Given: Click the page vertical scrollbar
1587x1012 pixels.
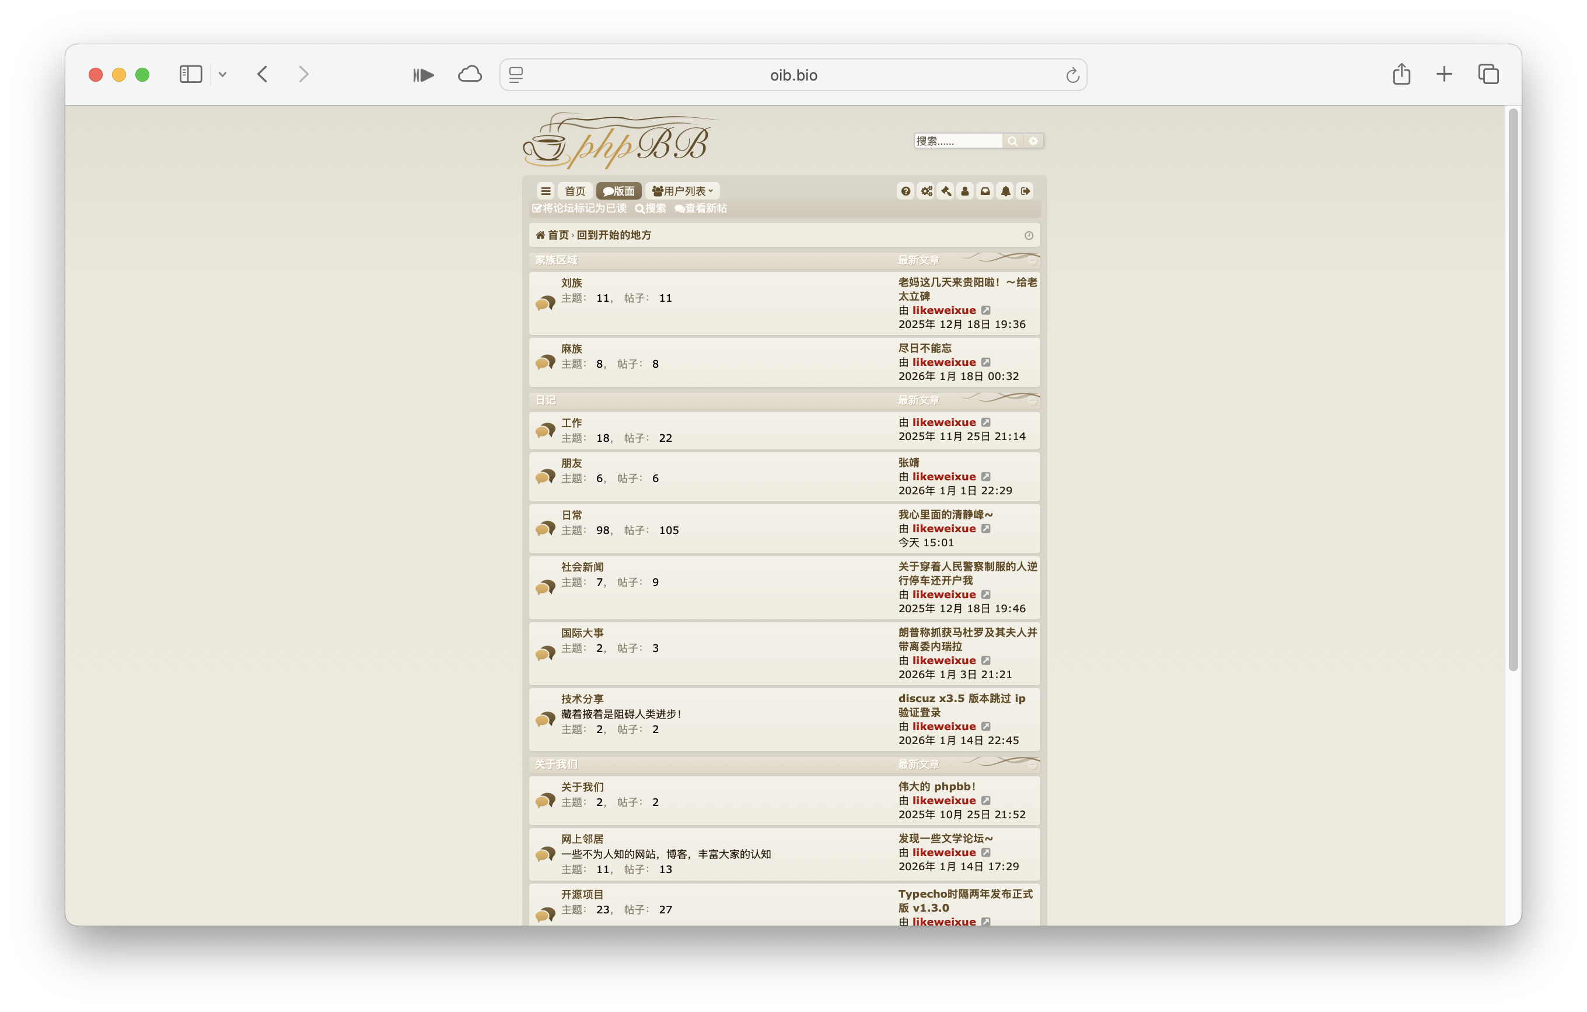Looking at the screenshot, I should (x=1512, y=389).
